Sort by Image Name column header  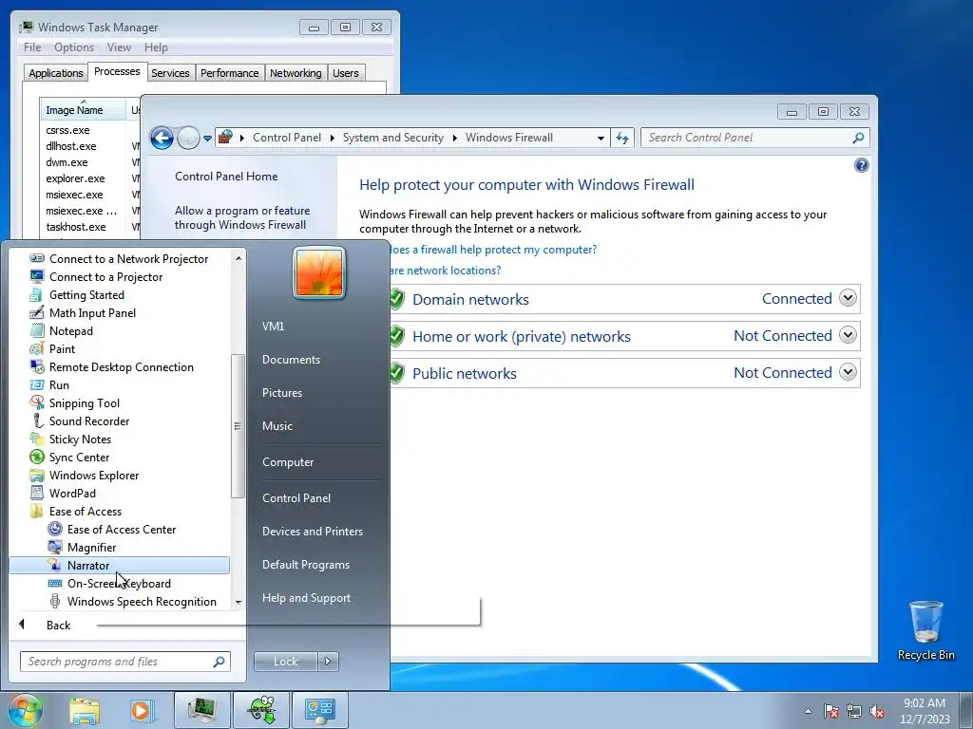pos(83,110)
